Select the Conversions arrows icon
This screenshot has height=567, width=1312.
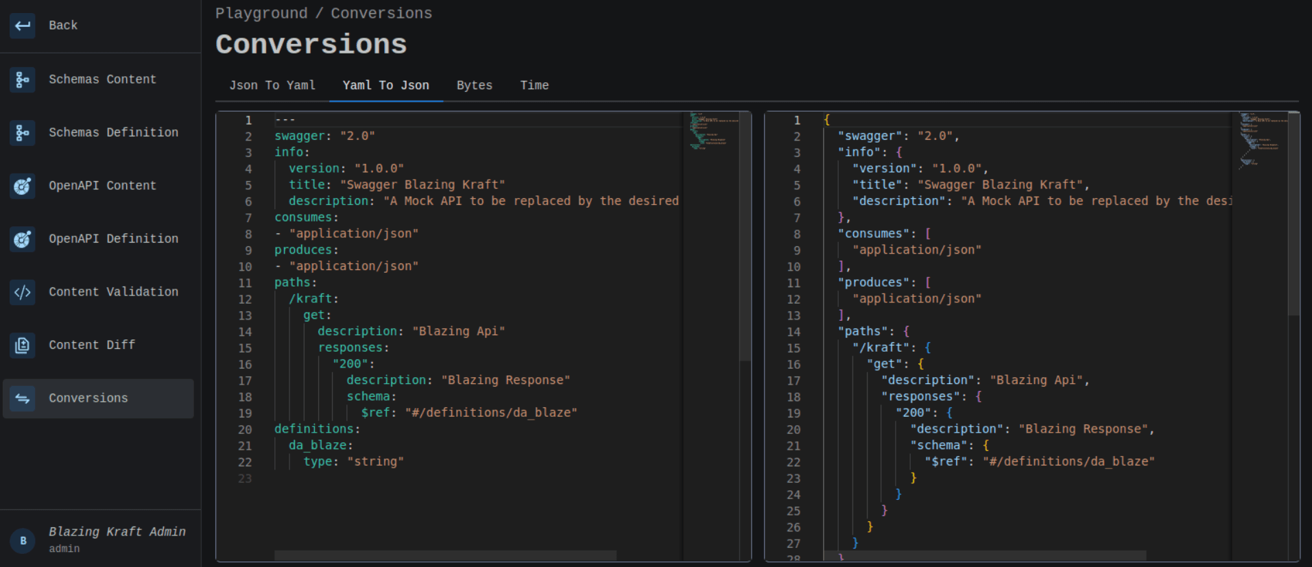tap(23, 398)
